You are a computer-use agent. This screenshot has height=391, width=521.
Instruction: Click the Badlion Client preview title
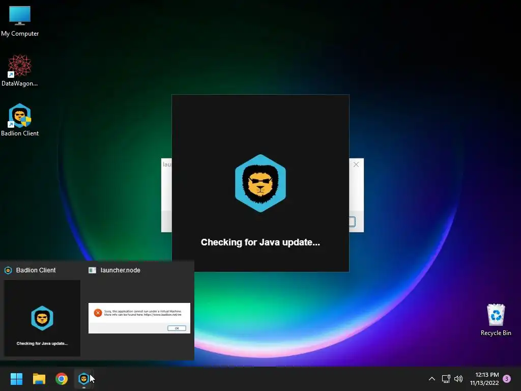click(36, 270)
